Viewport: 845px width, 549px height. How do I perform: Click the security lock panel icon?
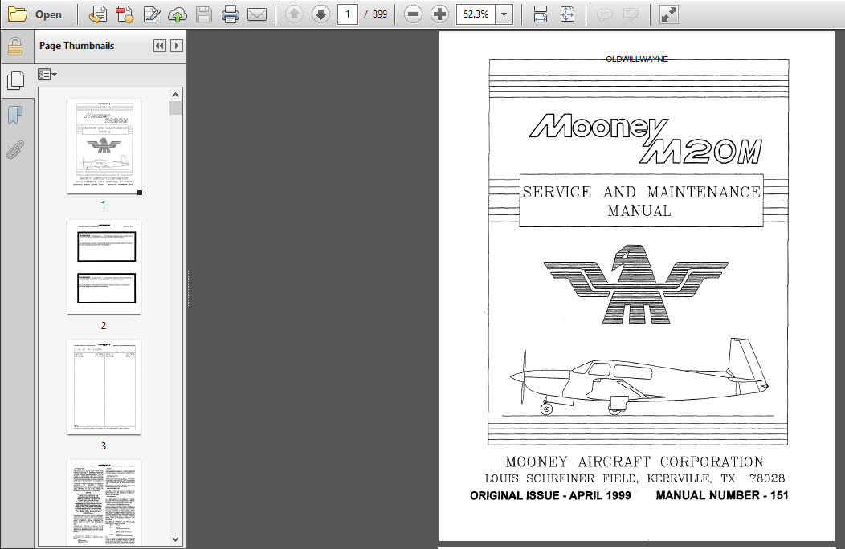[x=15, y=47]
